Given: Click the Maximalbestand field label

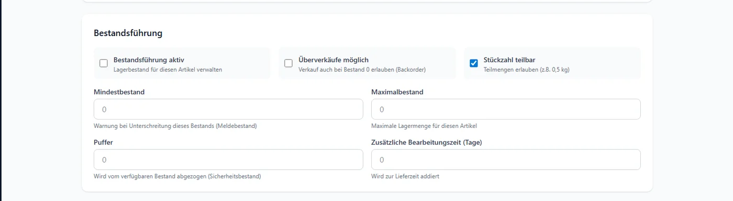Looking at the screenshot, I should pyautogui.click(x=397, y=92).
